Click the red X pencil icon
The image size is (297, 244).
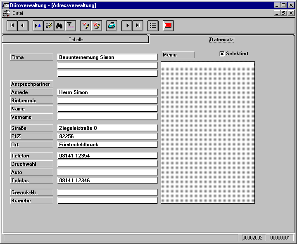coord(96,26)
